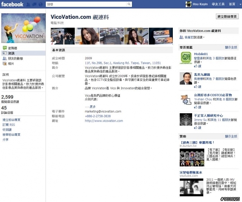242x202 pixels.
Task: Go to 首頁 home
Action: click(x=232, y=4)
